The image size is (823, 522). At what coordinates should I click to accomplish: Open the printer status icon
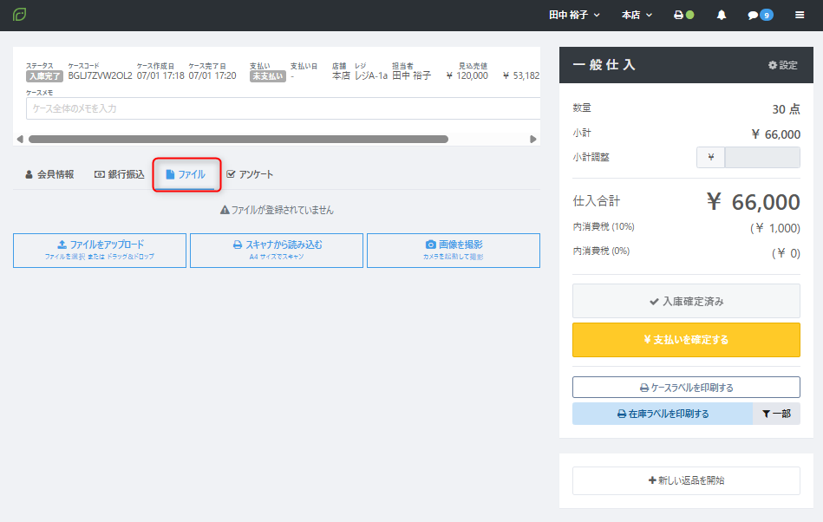click(x=683, y=16)
